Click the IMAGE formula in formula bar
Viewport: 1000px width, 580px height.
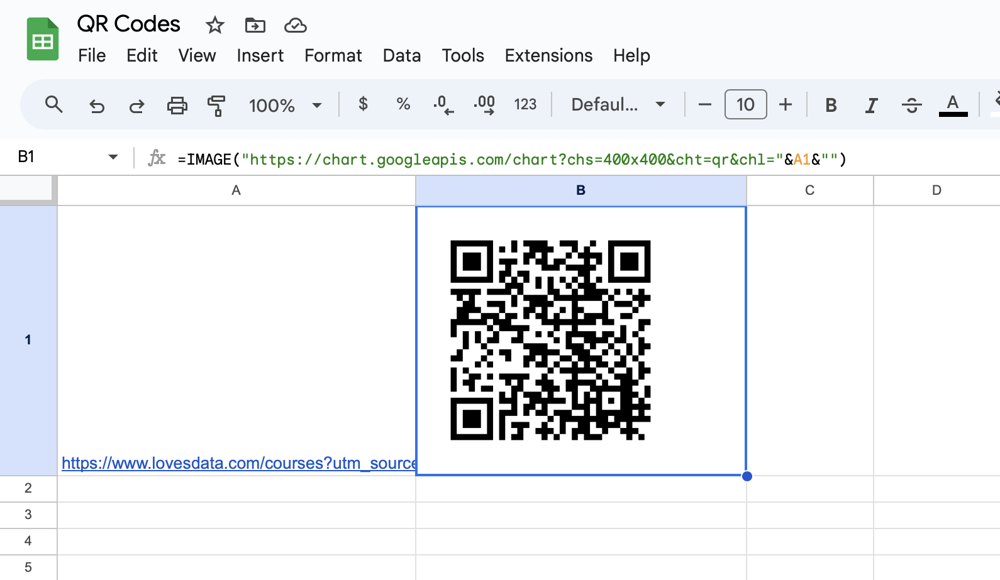(x=512, y=159)
